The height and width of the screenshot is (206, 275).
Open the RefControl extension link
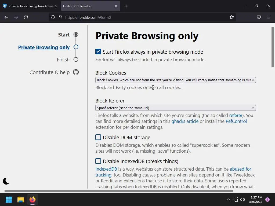236,121
